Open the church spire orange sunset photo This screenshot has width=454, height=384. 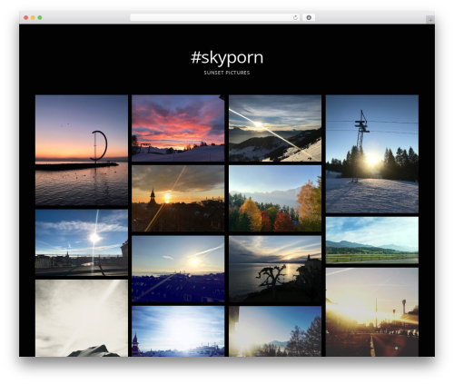tap(178, 199)
